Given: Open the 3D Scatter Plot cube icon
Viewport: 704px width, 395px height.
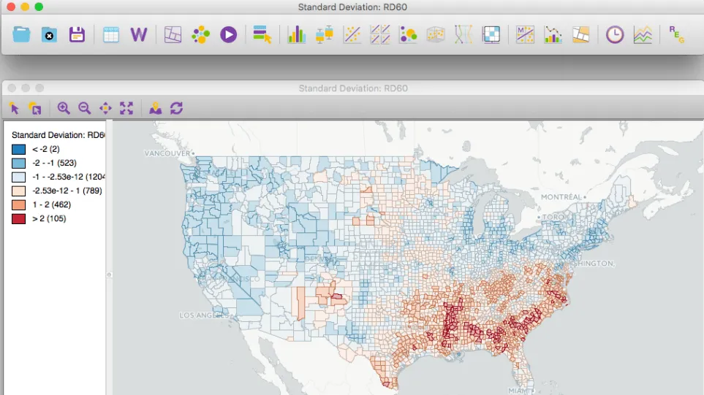Looking at the screenshot, I should pos(436,34).
